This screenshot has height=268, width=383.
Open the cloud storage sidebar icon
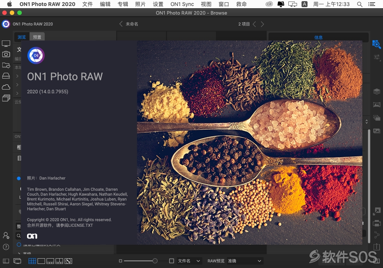[x=6, y=87]
